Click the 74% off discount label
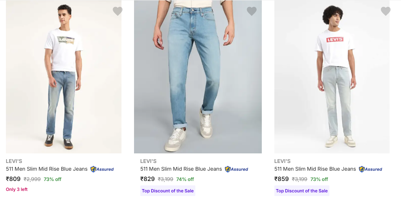401x199 pixels. tap(185, 180)
